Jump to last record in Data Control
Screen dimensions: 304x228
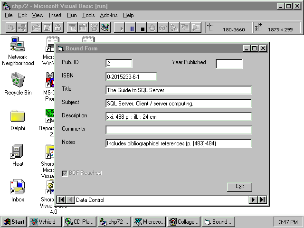pos(262,200)
